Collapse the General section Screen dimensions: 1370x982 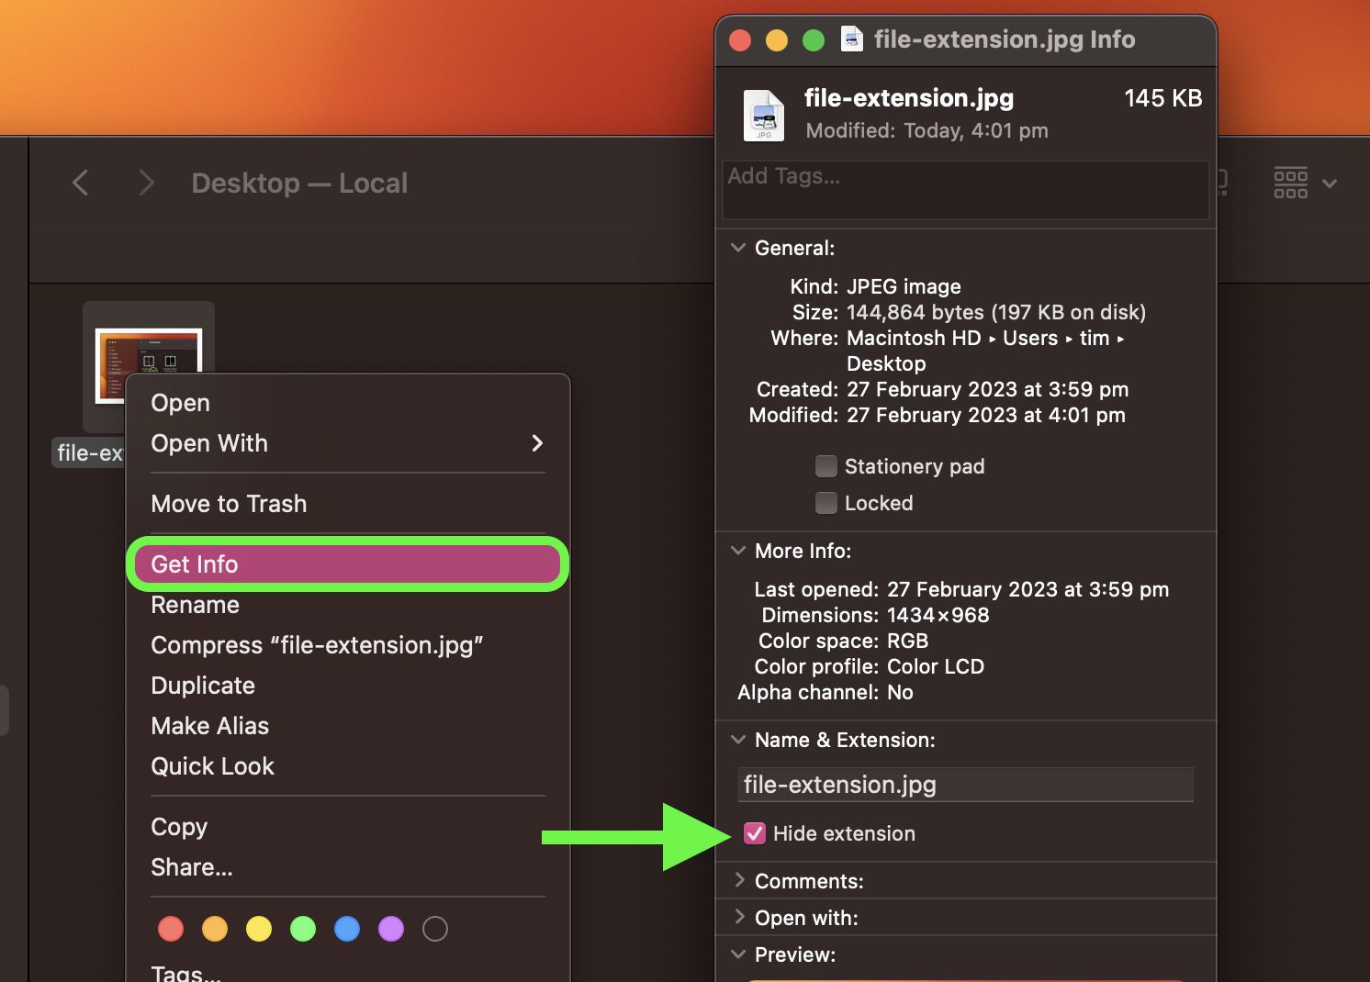737,247
